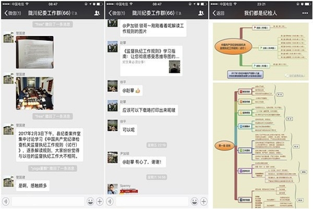313x209 pixels.
Task: Tap 返回 in the mind map viewer
Action: (220, 13)
